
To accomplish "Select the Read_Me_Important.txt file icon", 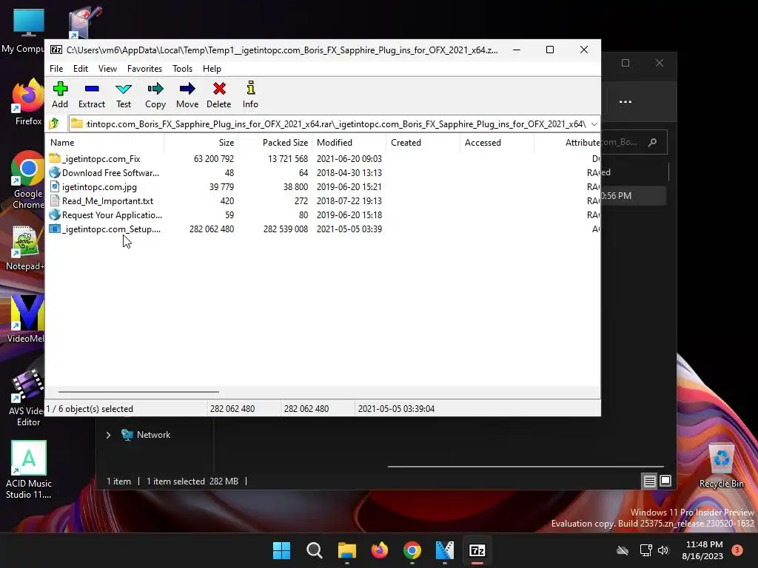I will (55, 200).
